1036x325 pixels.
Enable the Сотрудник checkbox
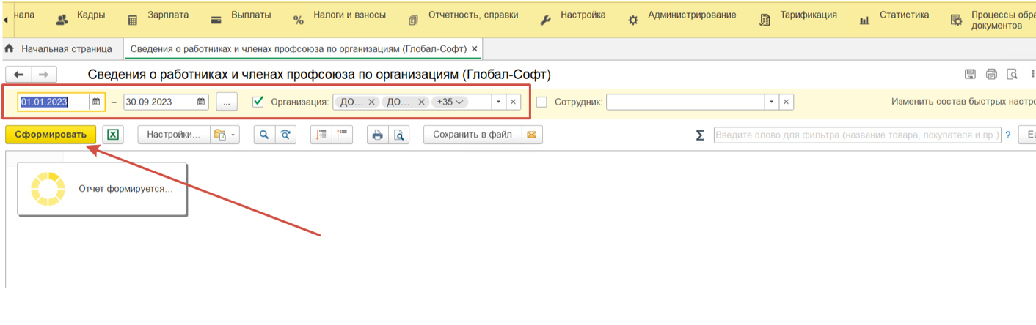click(541, 102)
